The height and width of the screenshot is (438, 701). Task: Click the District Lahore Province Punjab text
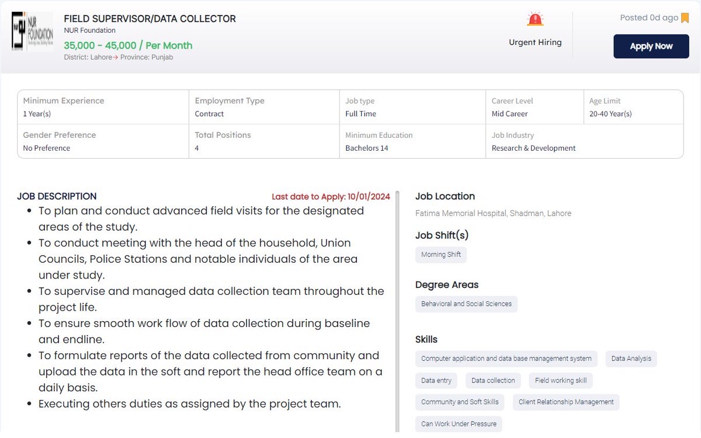(x=119, y=57)
